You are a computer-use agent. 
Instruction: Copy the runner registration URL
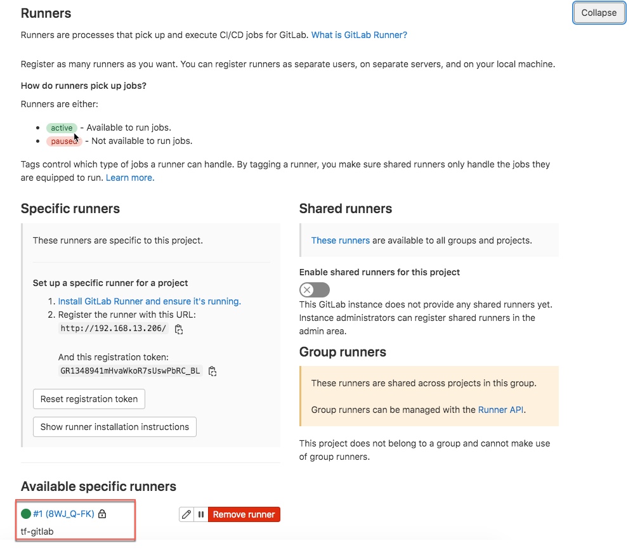click(x=179, y=329)
